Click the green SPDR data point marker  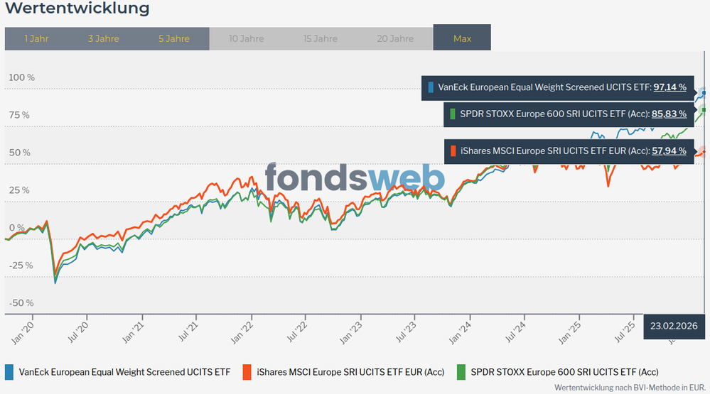tap(704, 110)
